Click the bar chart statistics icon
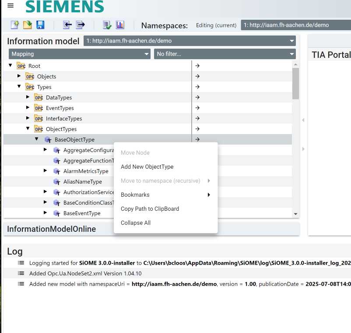 click(x=120, y=25)
